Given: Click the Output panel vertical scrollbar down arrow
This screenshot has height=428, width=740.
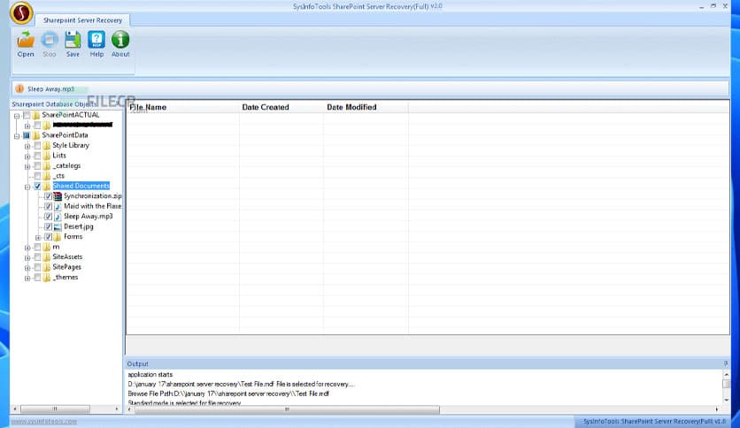Looking at the screenshot, I should (x=727, y=401).
